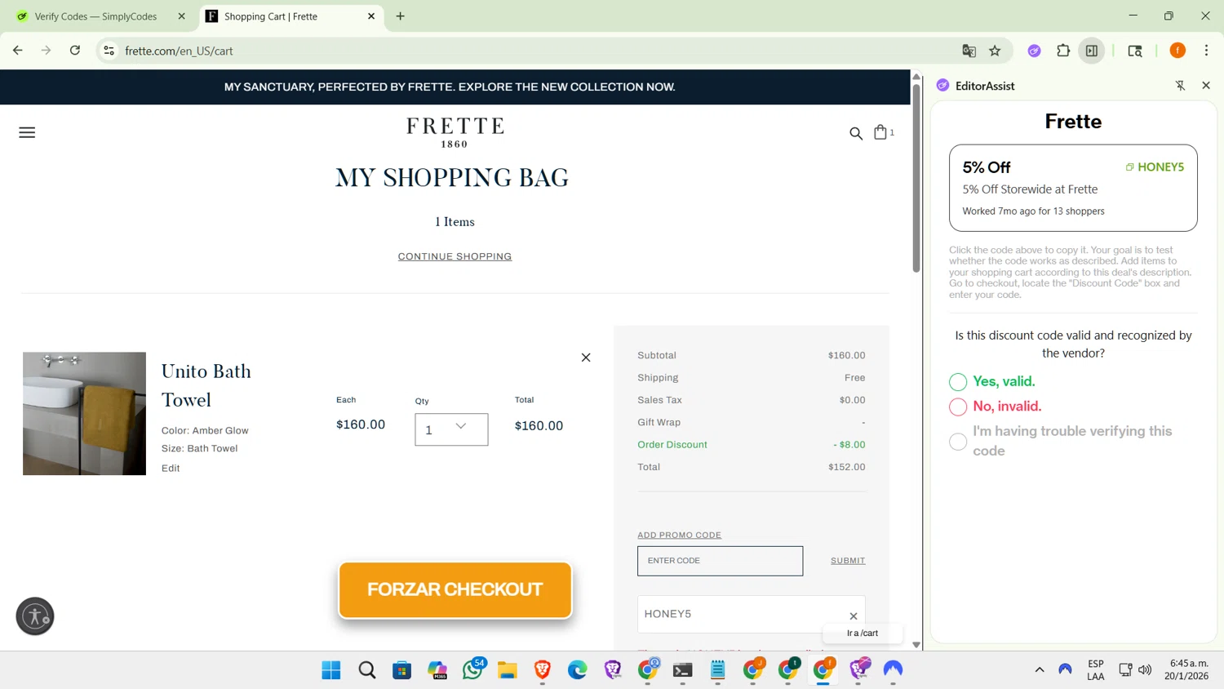
Task: Click the browser forward arrow
Action: coord(47,51)
